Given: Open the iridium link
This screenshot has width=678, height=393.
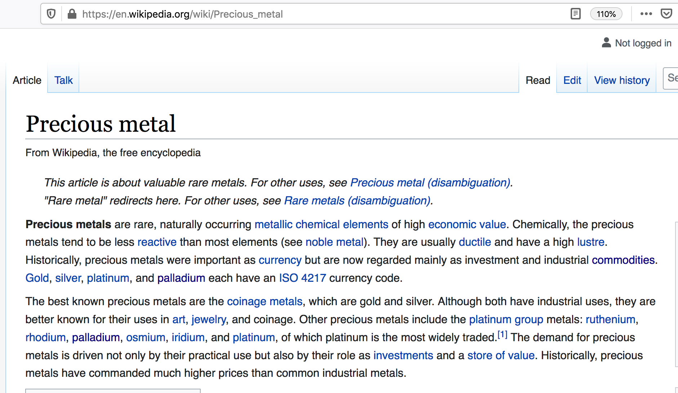Looking at the screenshot, I should coord(188,338).
